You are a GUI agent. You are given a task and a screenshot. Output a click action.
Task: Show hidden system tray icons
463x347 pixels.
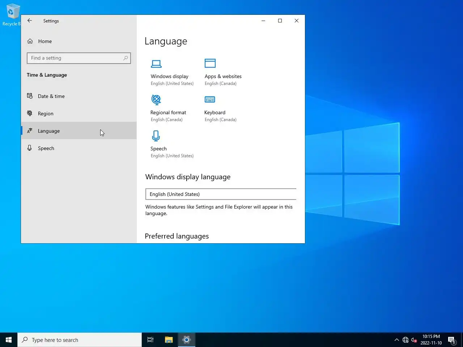pyautogui.click(x=396, y=340)
